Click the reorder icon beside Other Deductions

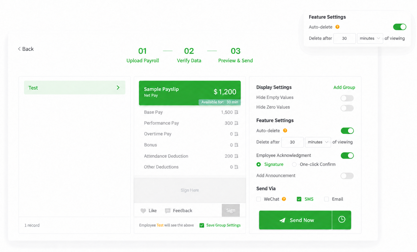(236, 167)
